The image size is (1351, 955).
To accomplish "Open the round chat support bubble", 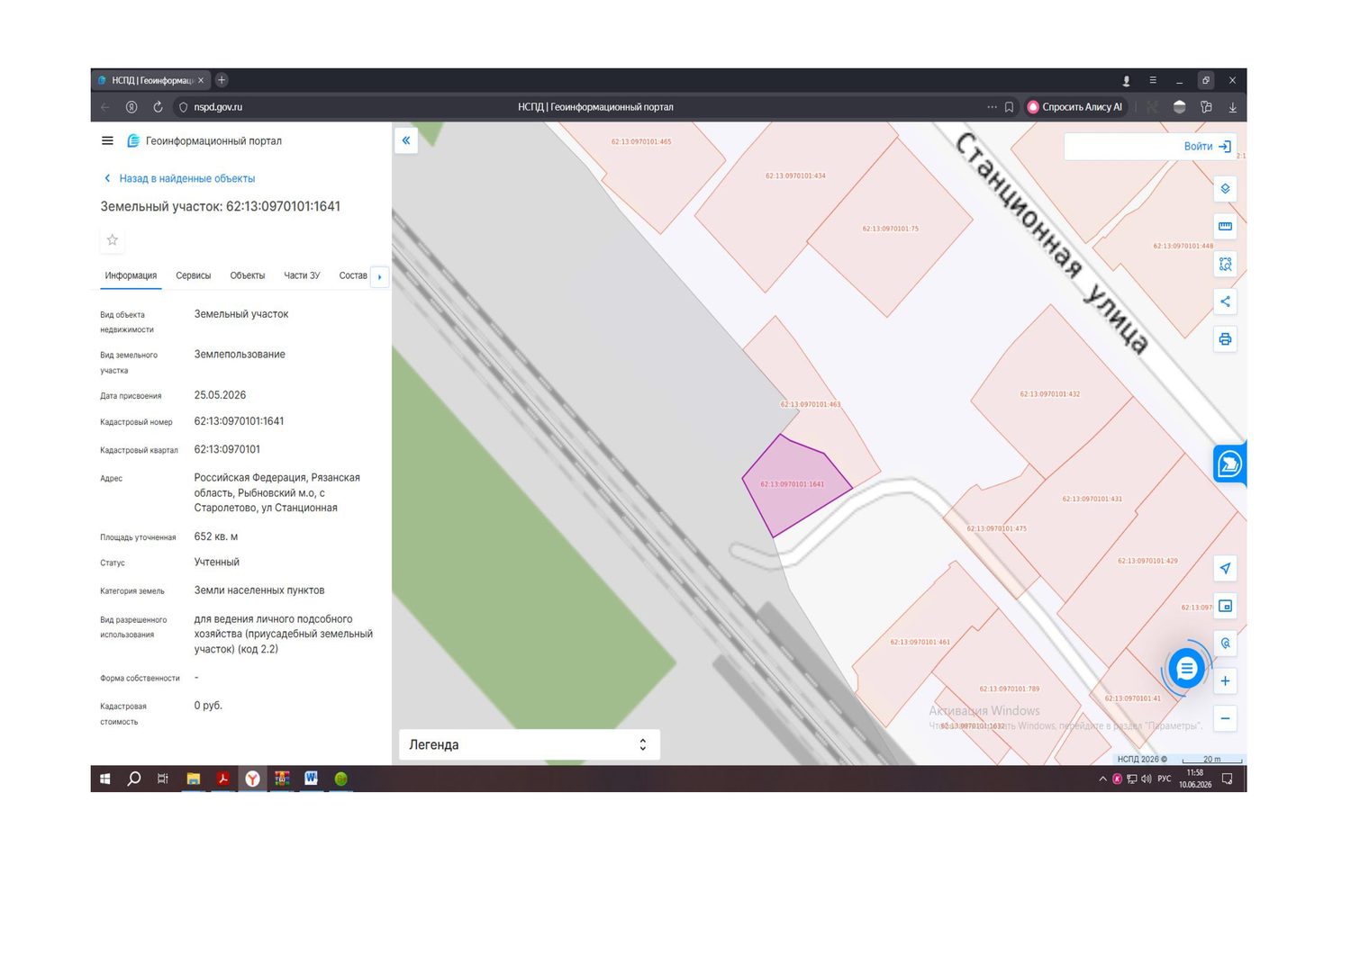I will [1186, 669].
